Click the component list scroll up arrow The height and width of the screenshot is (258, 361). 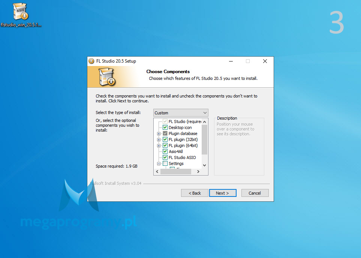204,121
